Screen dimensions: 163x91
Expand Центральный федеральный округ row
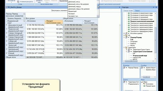pos(7,49)
